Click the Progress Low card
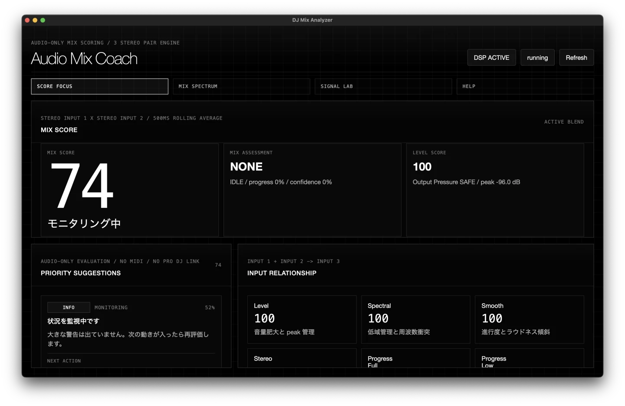Screen dimensions: 625x406 pyautogui.click(x=529, y=359)
